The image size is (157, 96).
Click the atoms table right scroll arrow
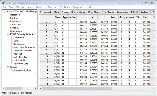(x=153, y=88)
